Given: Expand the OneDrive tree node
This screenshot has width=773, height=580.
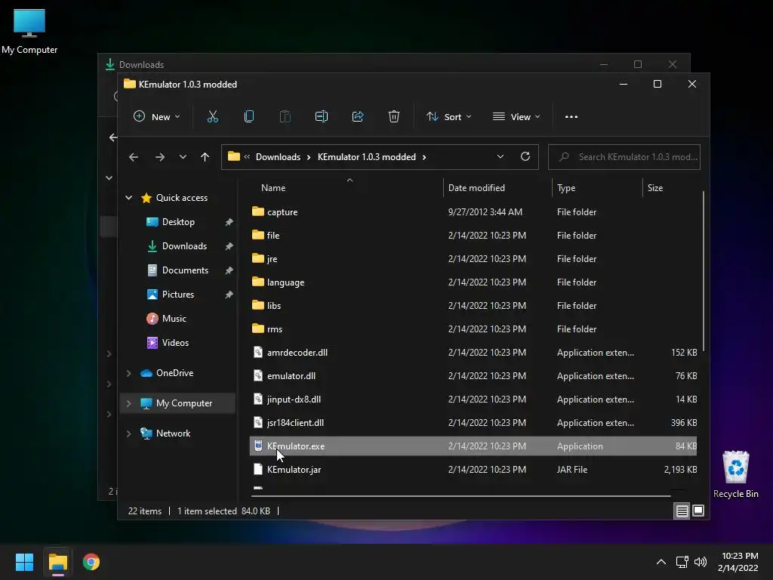Looking at the screenshot, I should pos(128,373).
